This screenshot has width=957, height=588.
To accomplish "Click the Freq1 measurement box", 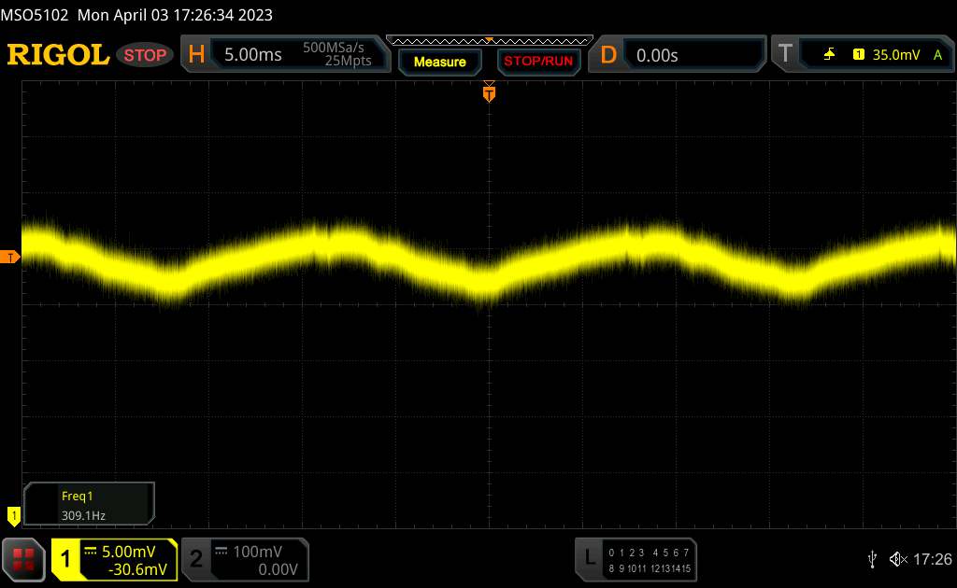I will click(89, 505).
